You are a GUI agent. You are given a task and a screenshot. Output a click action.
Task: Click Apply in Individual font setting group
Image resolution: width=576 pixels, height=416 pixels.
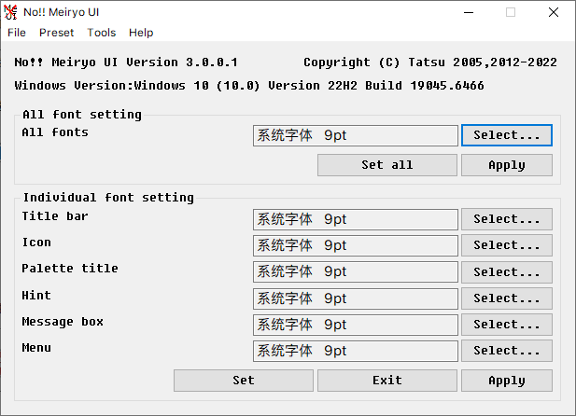(x=507, y=381)
